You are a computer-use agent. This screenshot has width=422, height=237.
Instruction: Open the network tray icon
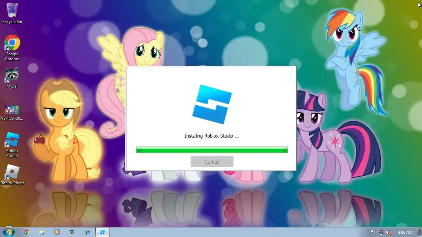pos(381,232)
